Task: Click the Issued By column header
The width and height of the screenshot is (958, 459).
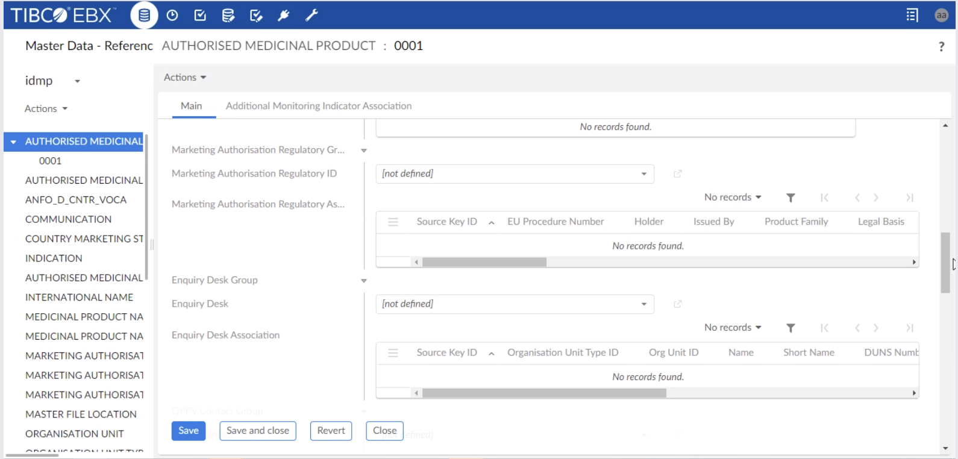Action: tap(713, 222)
